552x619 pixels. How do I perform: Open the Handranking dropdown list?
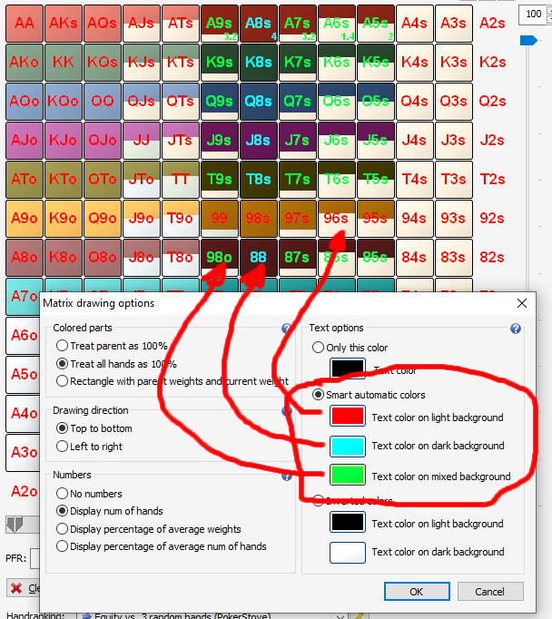(x=340, y=616)
